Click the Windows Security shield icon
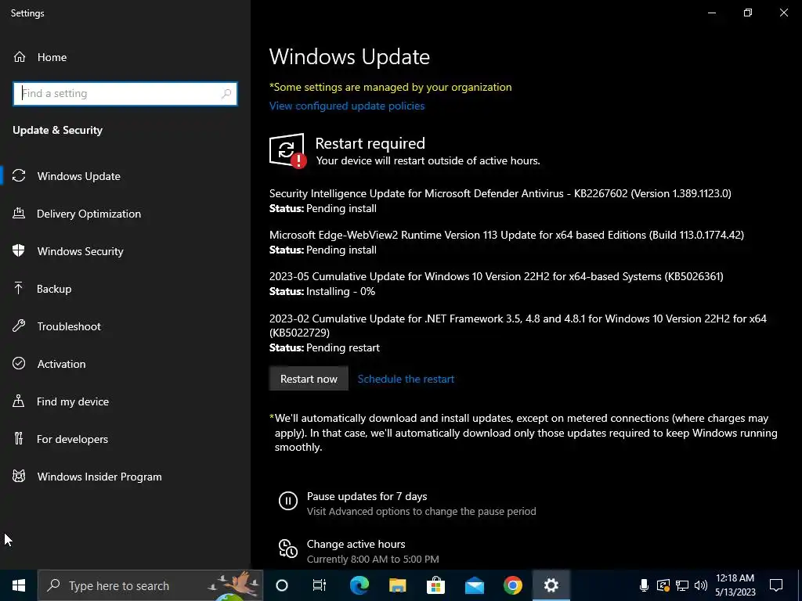The height and width of the screenshot is (601, 802). [x=19, y=251]
